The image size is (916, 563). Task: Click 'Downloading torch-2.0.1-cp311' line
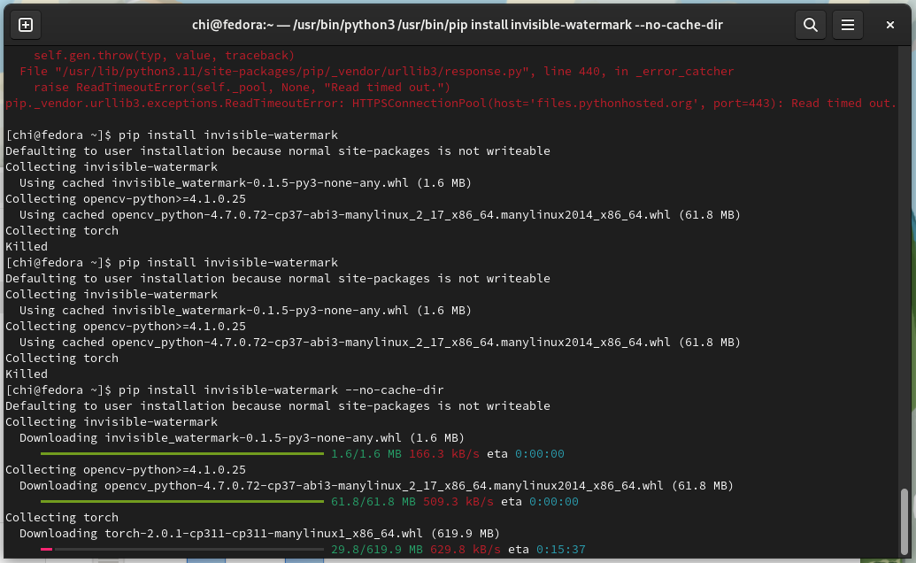point(259,533)
